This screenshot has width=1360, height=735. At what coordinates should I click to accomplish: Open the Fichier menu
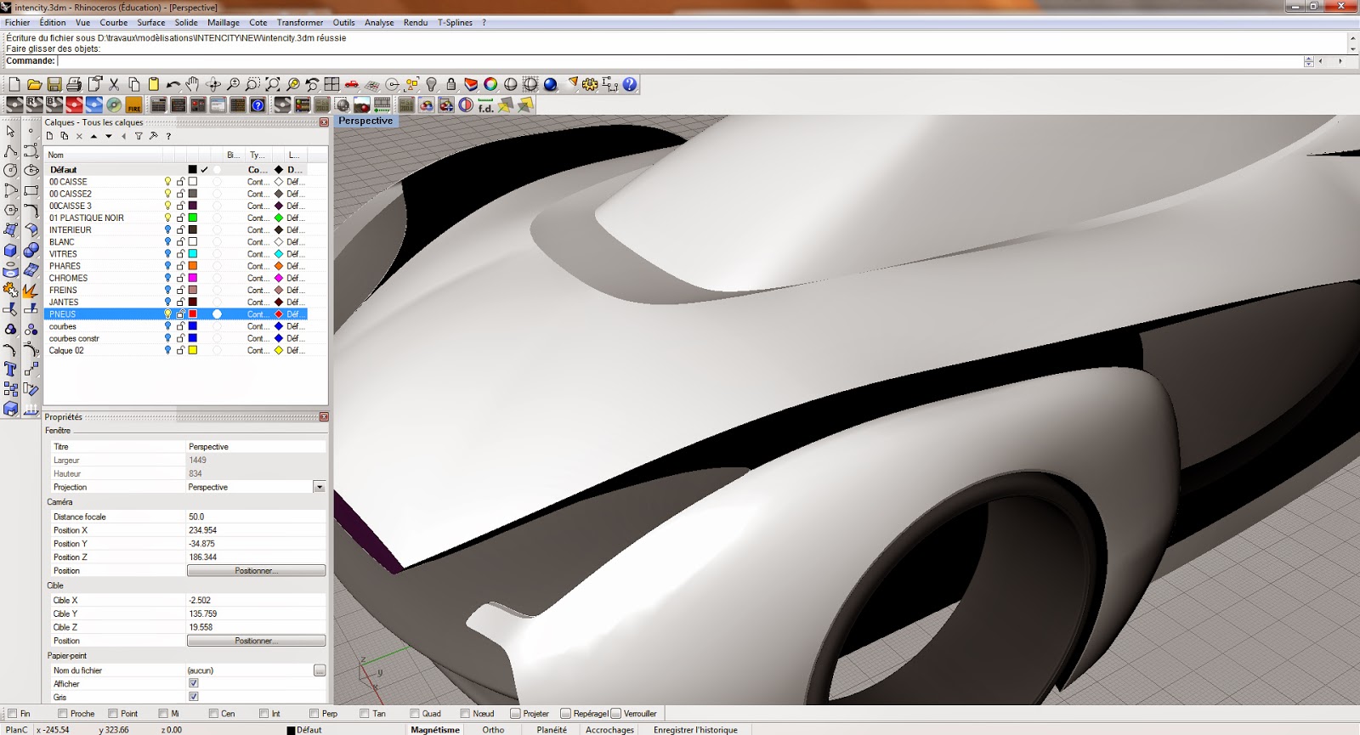coord(17,23)
